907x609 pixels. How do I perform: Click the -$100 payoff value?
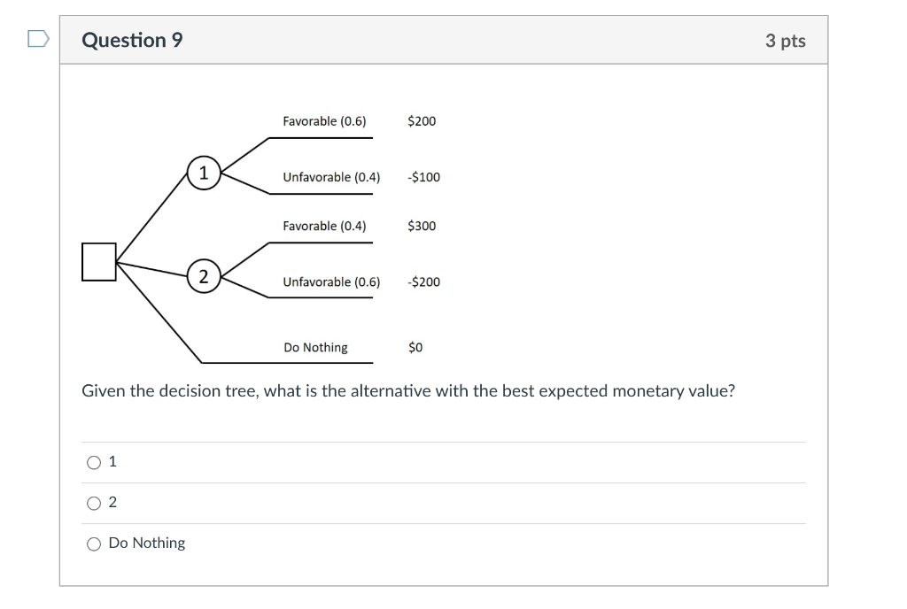pyautogui.click(x=423, y=177)
